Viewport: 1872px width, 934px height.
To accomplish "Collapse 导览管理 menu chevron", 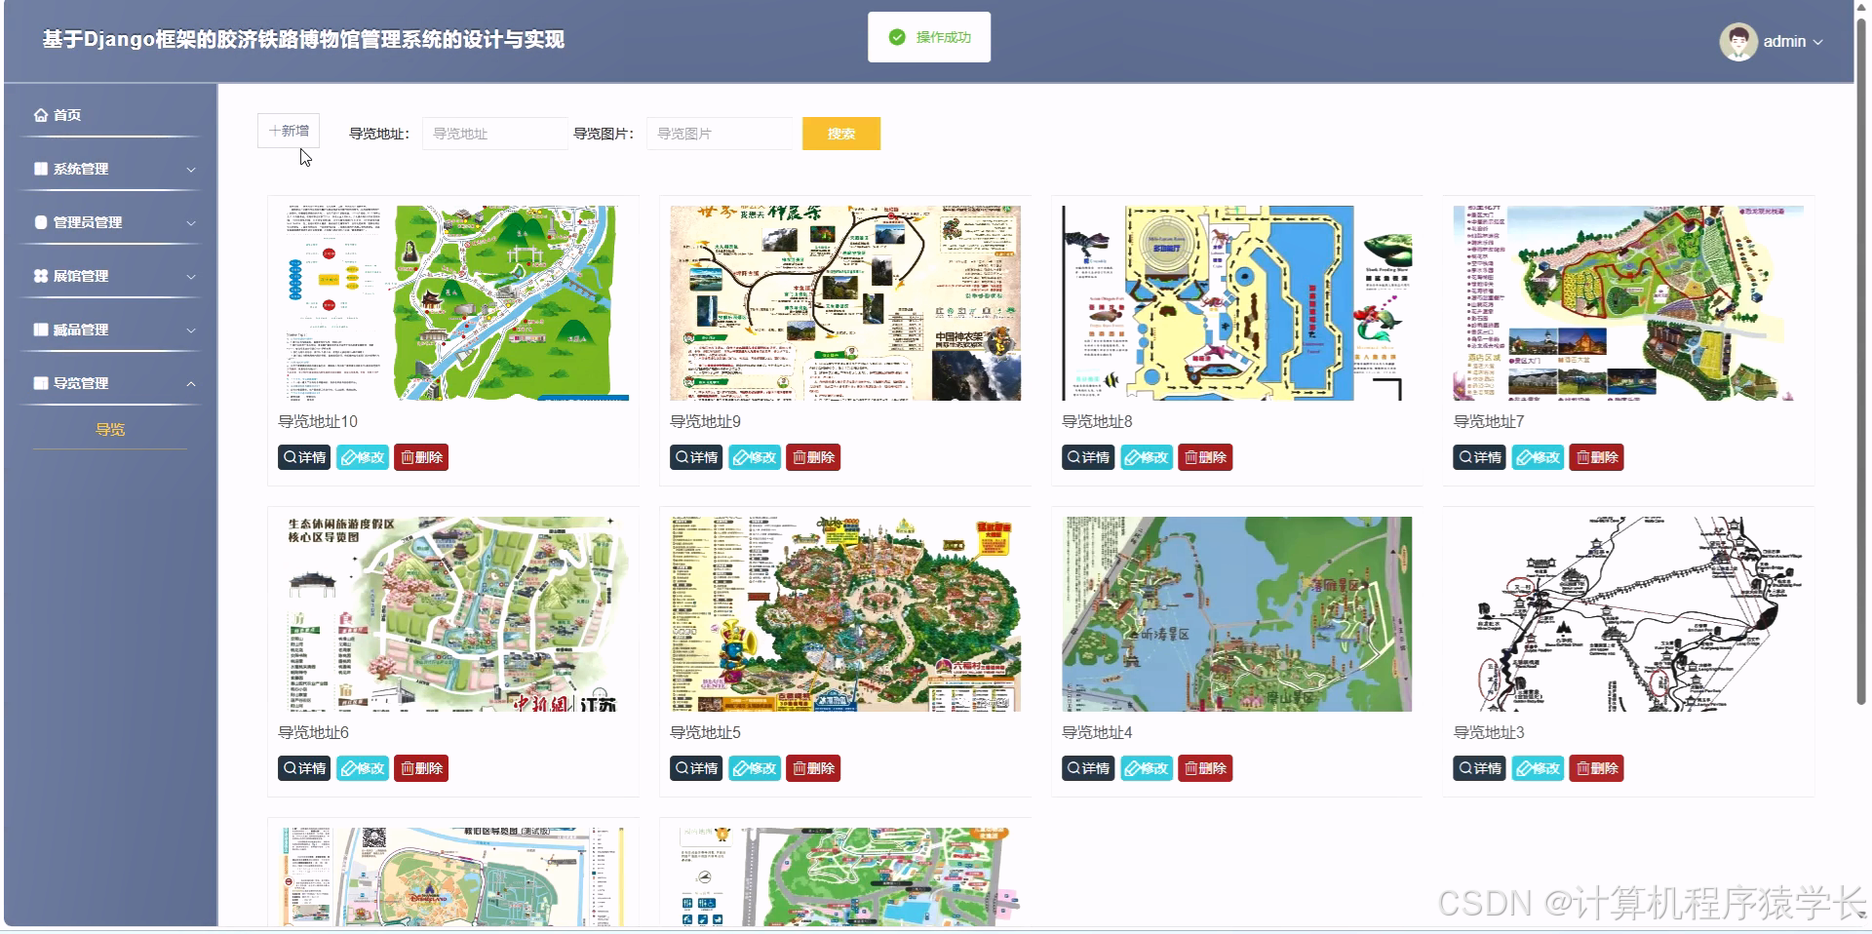I will pos(191,384).
